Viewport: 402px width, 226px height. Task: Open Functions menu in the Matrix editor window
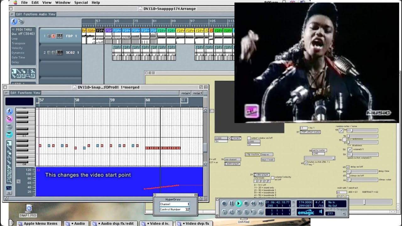tap(25, 93)
